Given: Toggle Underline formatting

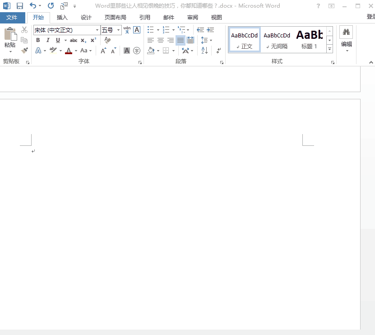Looking at the screenshot, I should pos(58,40).
